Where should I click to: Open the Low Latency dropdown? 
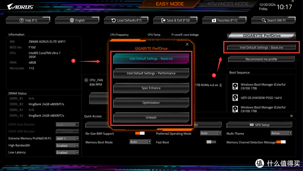(67, 152)
